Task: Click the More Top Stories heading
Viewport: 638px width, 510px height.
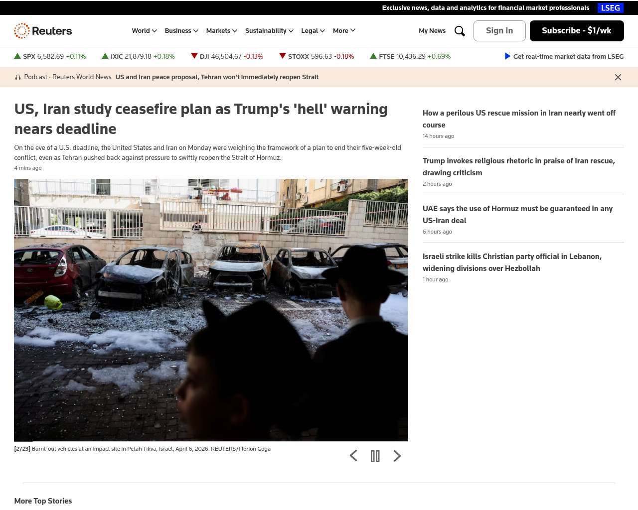Action: click(43, 501)
